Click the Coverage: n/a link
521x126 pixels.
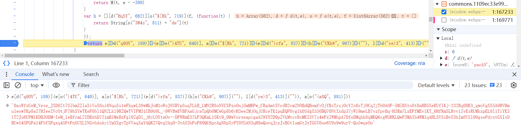pyautogui.click(x=409, y=63)
